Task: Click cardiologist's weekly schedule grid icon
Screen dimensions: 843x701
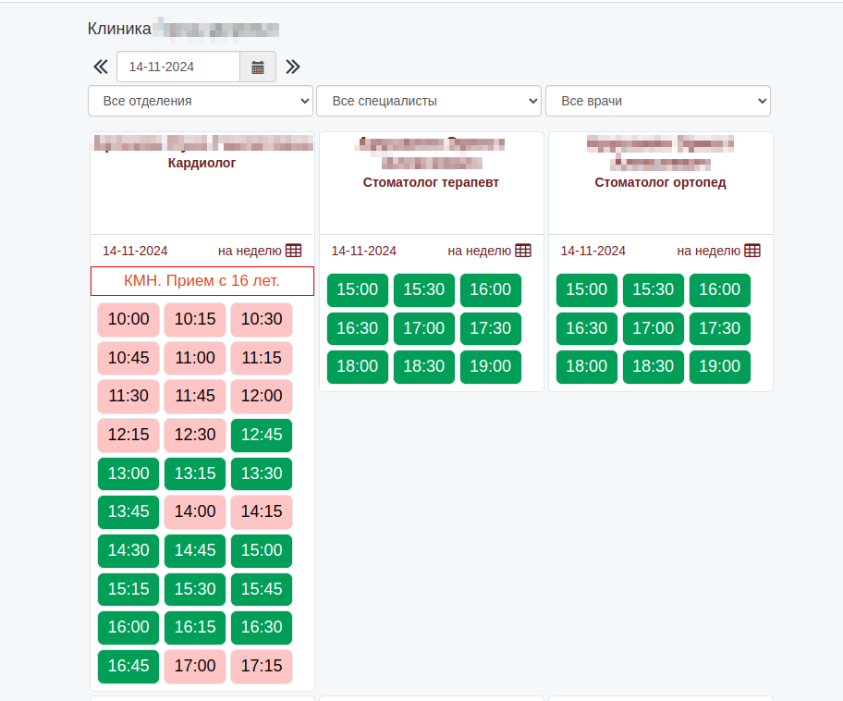Action: click(x=293, y=250)
